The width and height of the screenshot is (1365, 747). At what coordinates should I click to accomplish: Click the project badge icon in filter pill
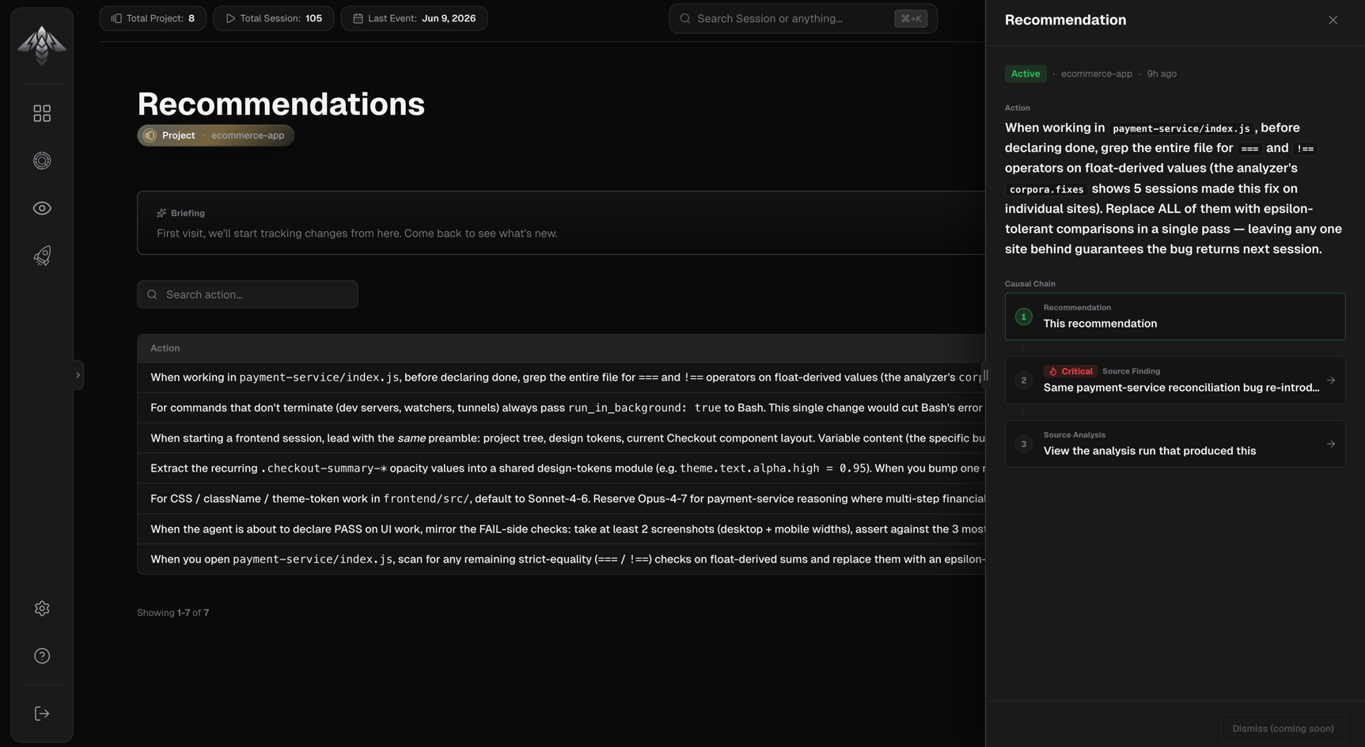(150, 135)
